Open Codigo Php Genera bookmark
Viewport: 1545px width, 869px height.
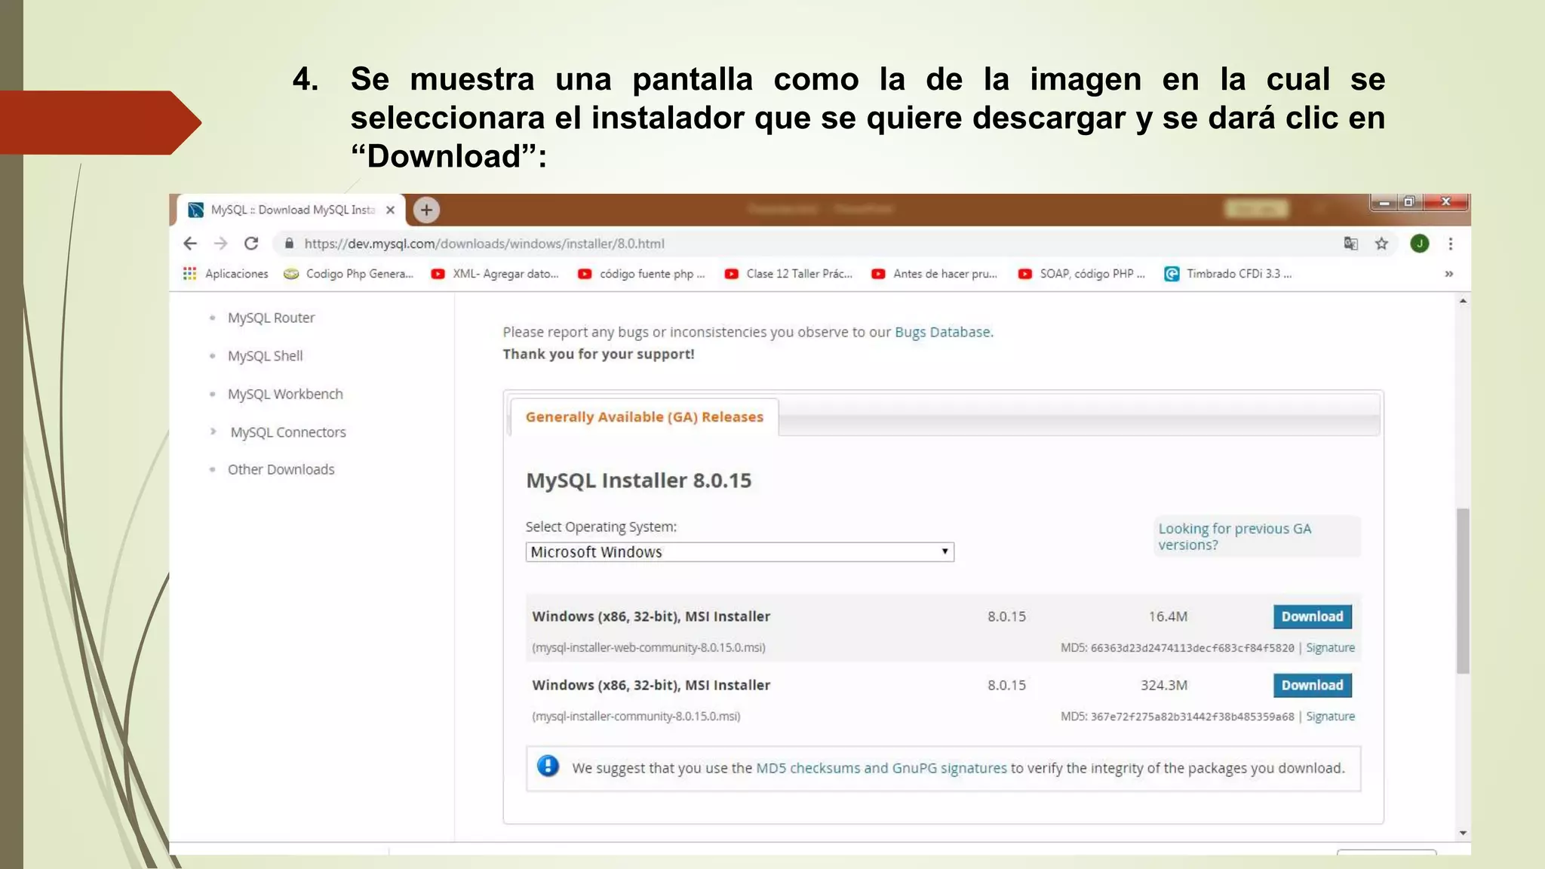[349, 274]
